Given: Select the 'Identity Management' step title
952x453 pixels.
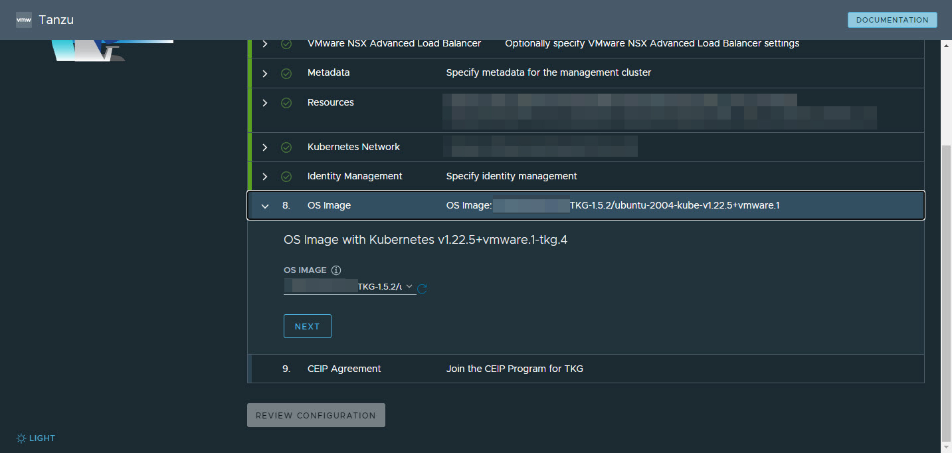Looking at the screenshot, I should tap(355, 176).
